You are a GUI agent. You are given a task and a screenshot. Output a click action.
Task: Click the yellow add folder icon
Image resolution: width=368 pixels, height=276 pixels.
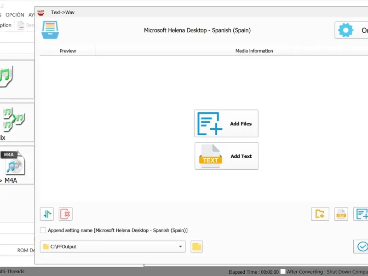coord(320,214)
